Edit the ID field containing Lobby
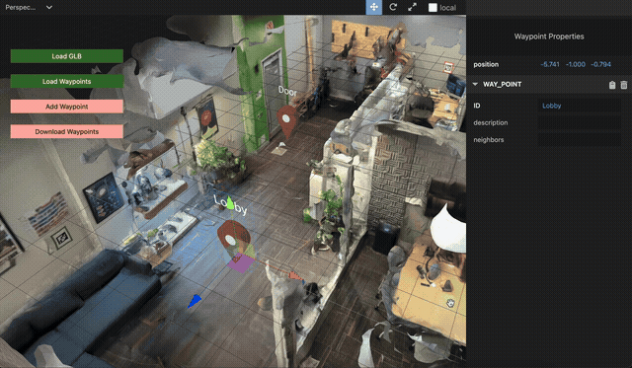The width and height of the screenshot is (632, 368). 580,106
